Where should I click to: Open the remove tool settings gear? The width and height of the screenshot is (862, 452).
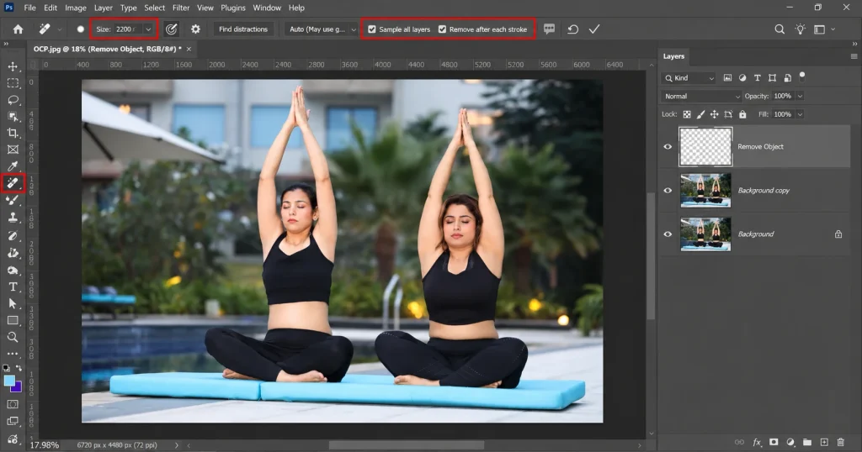[x=195, y=29]
